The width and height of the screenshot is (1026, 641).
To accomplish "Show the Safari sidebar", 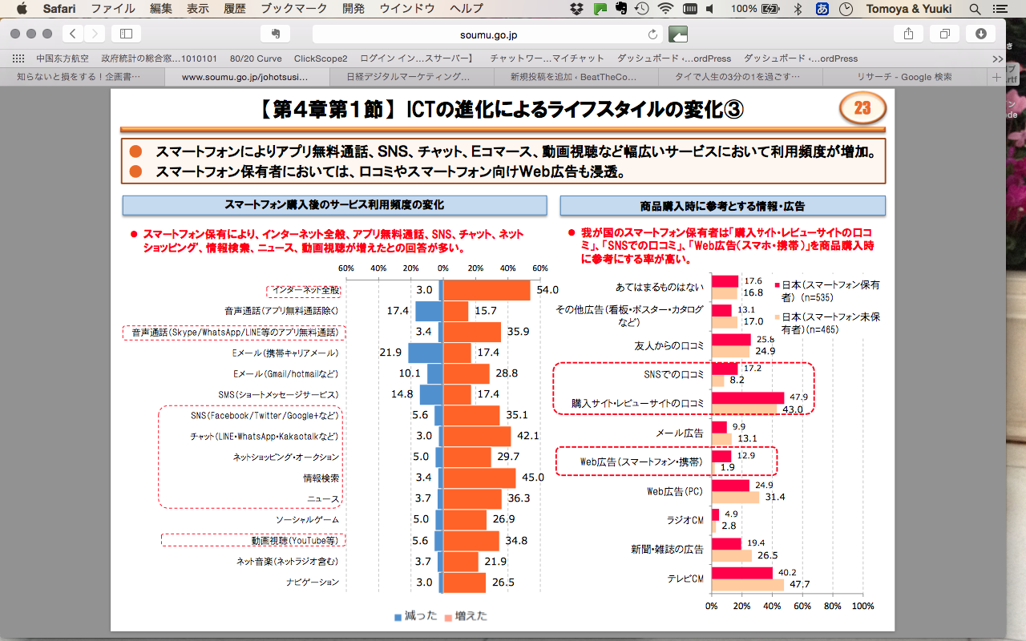I will 126,34.
